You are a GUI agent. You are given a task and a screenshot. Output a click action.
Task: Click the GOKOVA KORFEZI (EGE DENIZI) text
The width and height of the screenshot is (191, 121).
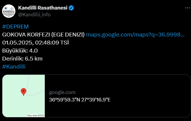click(43, 35)
